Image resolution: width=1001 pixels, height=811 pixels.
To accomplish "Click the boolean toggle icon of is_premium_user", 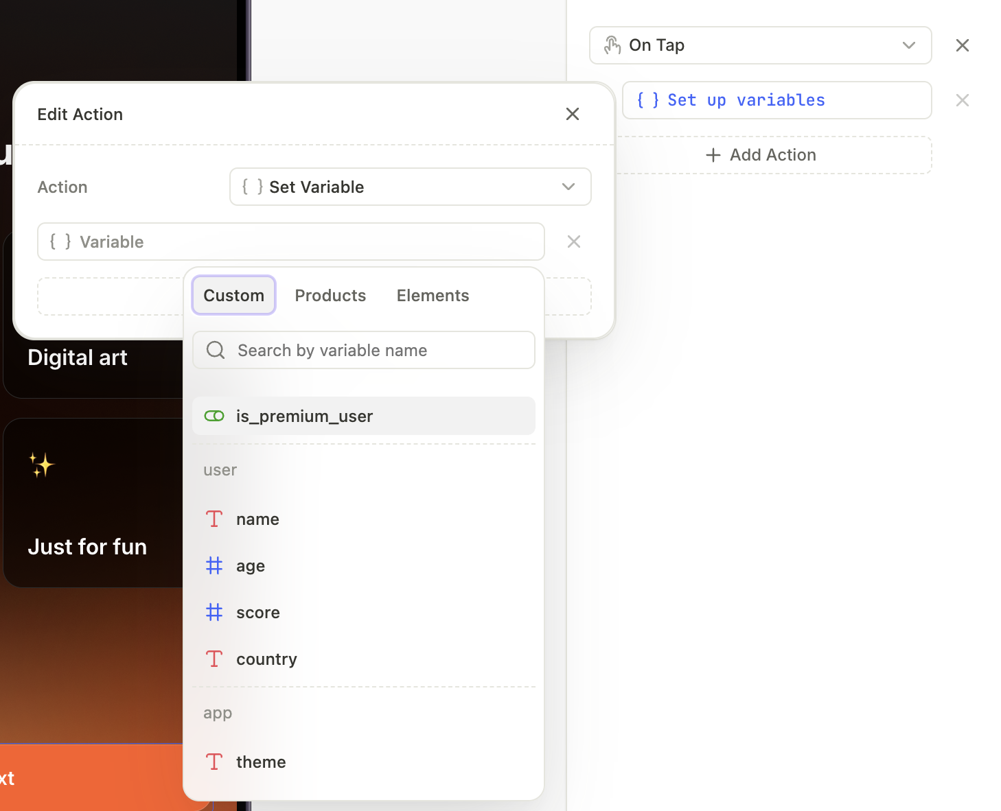I will point(214,416).
